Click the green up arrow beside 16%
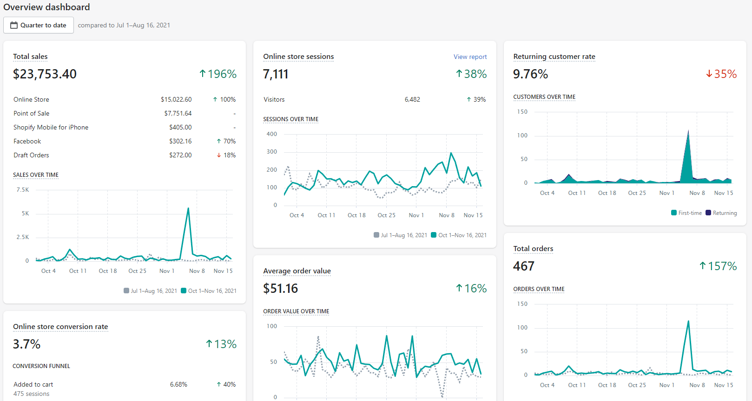Viewport: 752px width, 401px height. (459, 288)
